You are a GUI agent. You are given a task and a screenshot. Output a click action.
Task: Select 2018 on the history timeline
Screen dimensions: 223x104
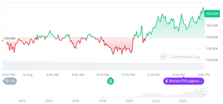click(102, 101)
